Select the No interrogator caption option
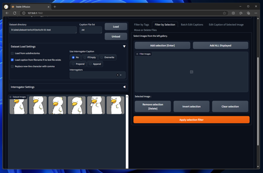 click(x=75, y=57)
